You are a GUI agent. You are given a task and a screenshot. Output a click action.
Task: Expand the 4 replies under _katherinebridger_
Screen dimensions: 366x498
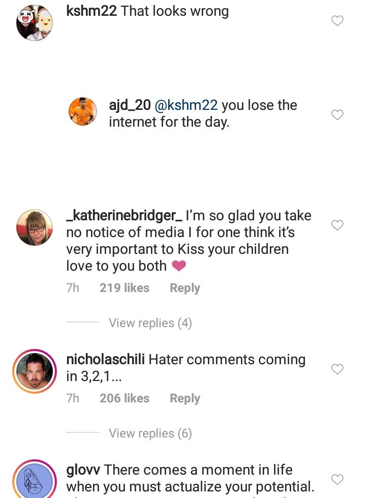click(150, 323)
